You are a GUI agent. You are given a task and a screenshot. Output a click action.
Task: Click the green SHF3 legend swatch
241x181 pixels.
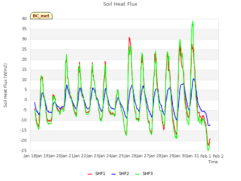point(137,174)
